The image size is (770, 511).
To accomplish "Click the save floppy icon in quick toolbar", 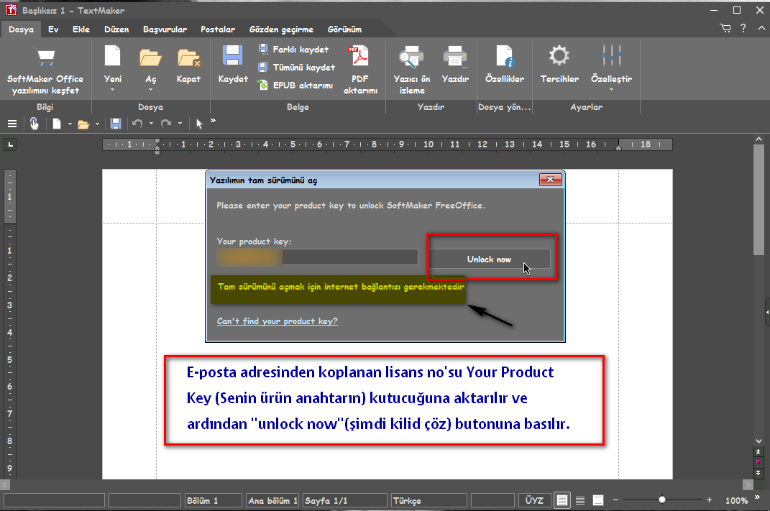I will pos(116,124).
